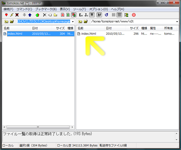The width and height of the screenshot is (181, 150).
Task: Click the blue Refresh file list icon
Action: (106, 15)
